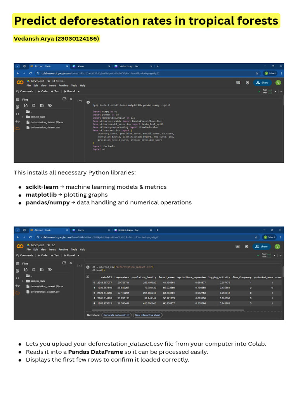Select deforestation_dataset.csv in lower Files panel
The width and height of the screenshot is (298, 397).
[x=43, y=292]
